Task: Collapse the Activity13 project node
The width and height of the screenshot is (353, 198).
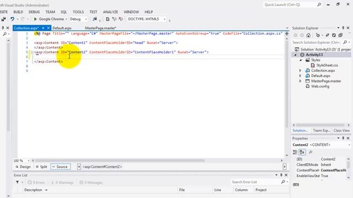Action: click(296, 55)
